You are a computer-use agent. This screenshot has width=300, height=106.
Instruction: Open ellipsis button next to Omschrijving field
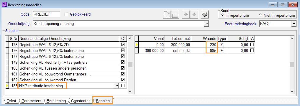pos(206,24)
